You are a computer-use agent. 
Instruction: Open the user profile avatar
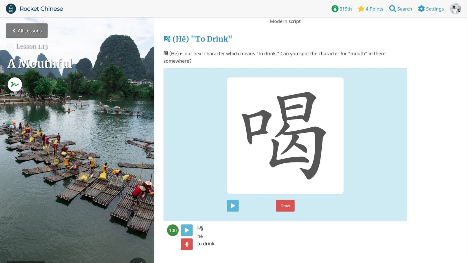[x=455, y=9]
